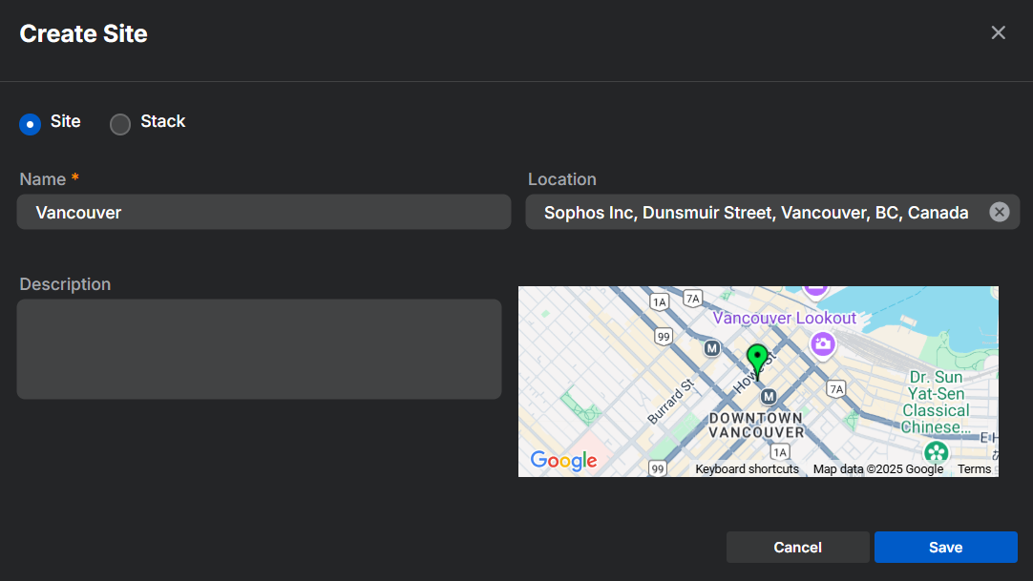Image resolution: width=1033 pixels, height=581 pixels.
Task: Clear the Location field with the X icon
Action: (999, 212)
